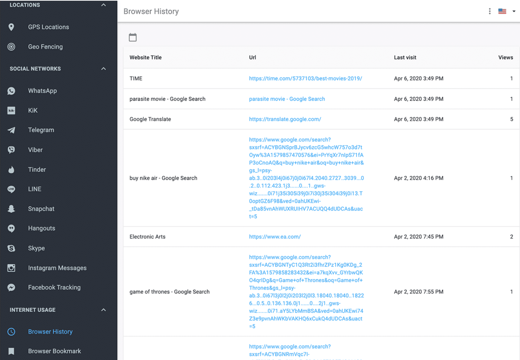Click the Browser Bookmark icon
This screenshot has width=520, height=360.
point(11,351)
